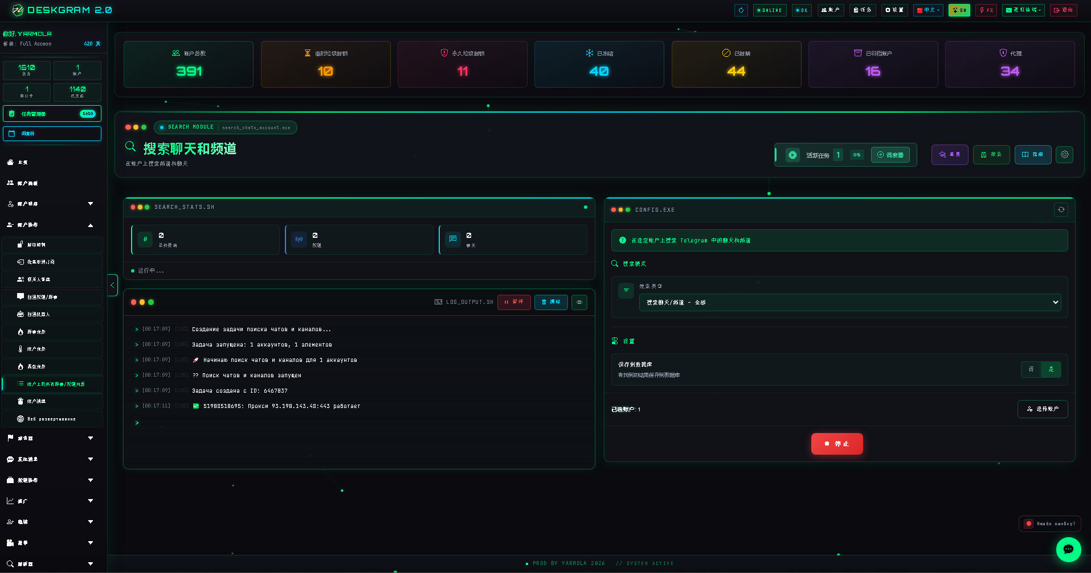Toggle log visibility with the eye icon
The image size is (1091, 573).
click(x=579, y=302)
